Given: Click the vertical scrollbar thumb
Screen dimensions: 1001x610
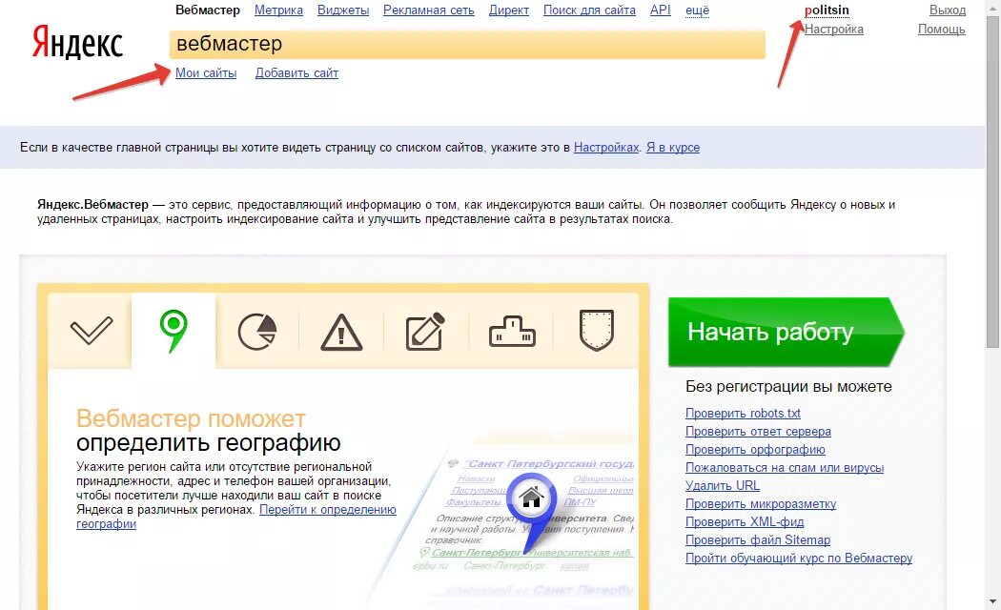Looking at the screenshot, I should 992,182.
